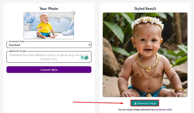Click the download arrow icon beside Download Image
Viewport: 194px width, 113px height.
click(135, 103)
